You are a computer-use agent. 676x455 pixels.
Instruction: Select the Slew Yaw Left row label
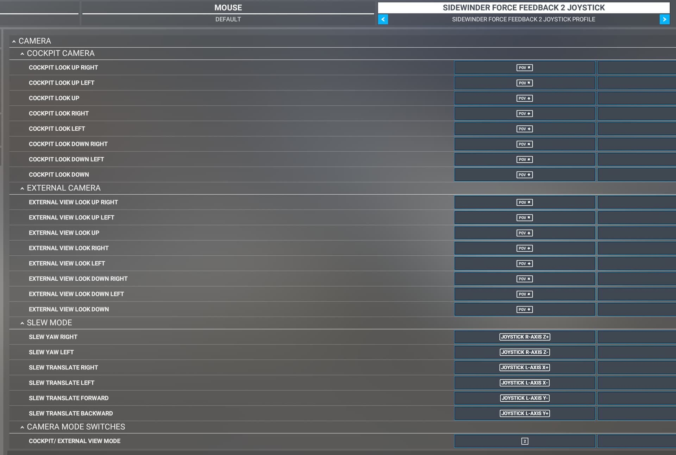(x=51, y=352)
